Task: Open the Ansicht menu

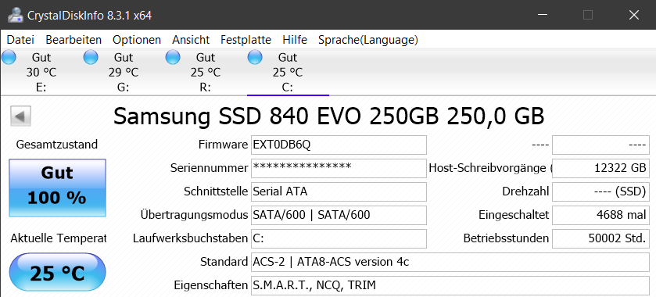Action: 191,40
